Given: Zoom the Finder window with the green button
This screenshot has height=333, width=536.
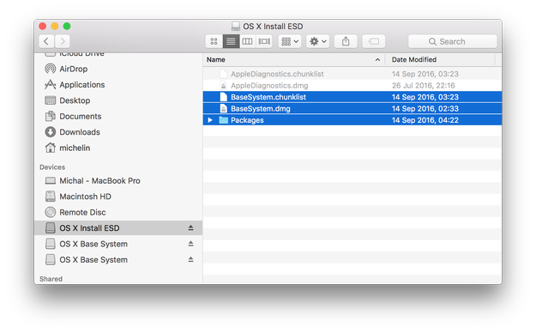Looking at the screenshot, I should (67, 26).
